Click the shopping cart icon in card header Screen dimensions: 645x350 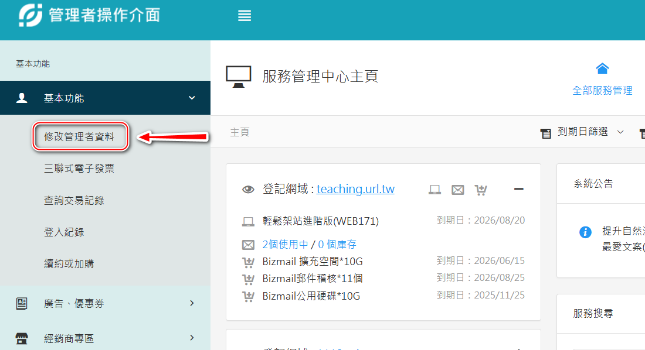(x=481, y=190)
